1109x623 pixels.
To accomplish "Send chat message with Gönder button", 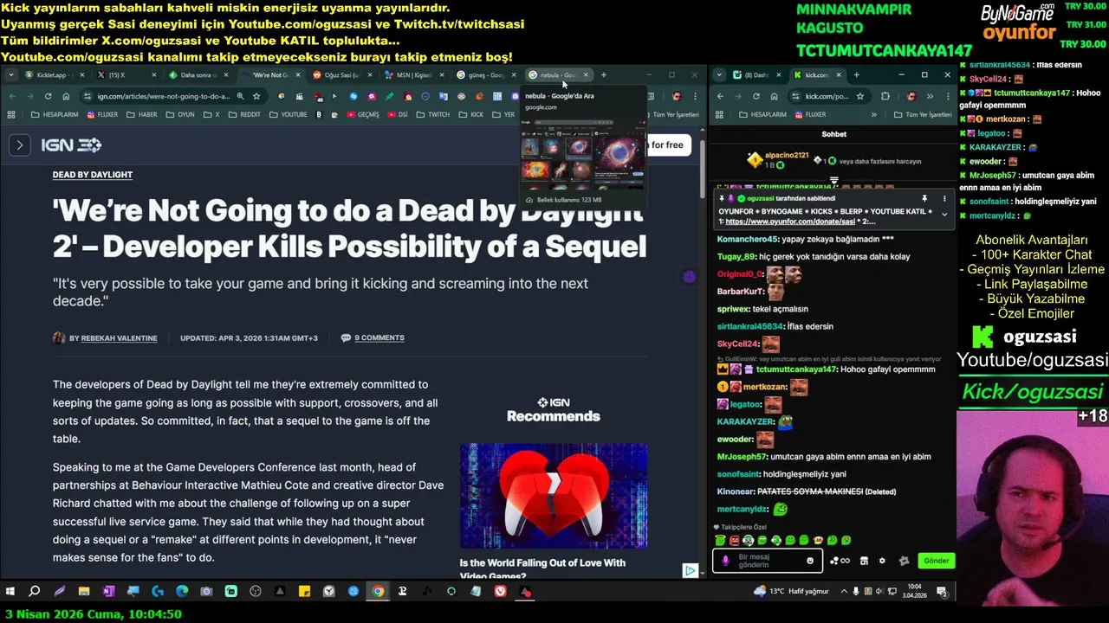I will pos(936,561).
